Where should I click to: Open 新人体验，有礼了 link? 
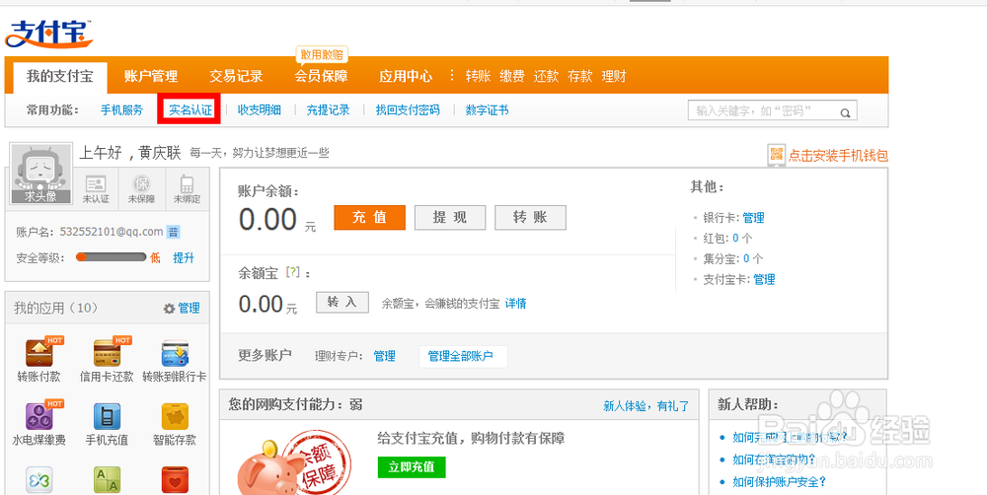(646, 406)
